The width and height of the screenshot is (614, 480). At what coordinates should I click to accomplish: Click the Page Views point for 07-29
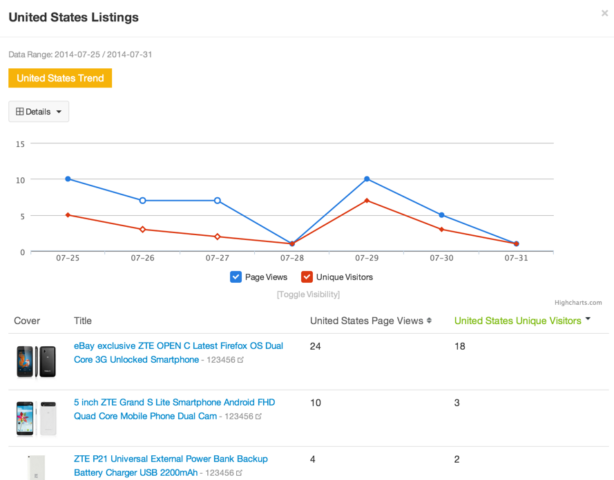pos(367,179)
